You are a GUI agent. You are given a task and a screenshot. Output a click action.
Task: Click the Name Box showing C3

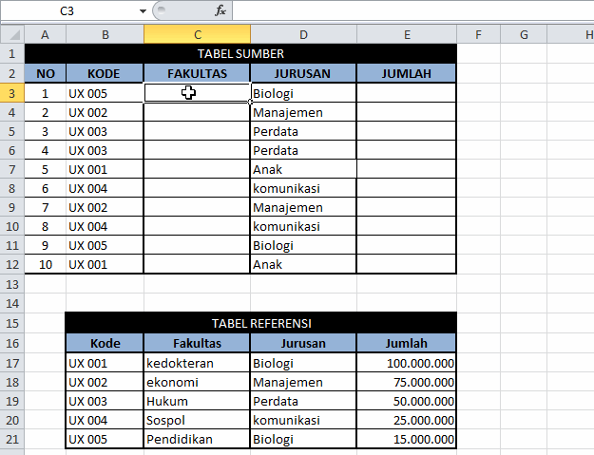click(71, 10)
